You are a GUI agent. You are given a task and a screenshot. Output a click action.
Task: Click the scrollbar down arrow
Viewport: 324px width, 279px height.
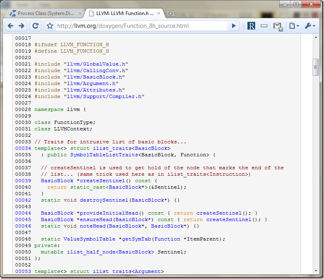click(x=316, y=271)
